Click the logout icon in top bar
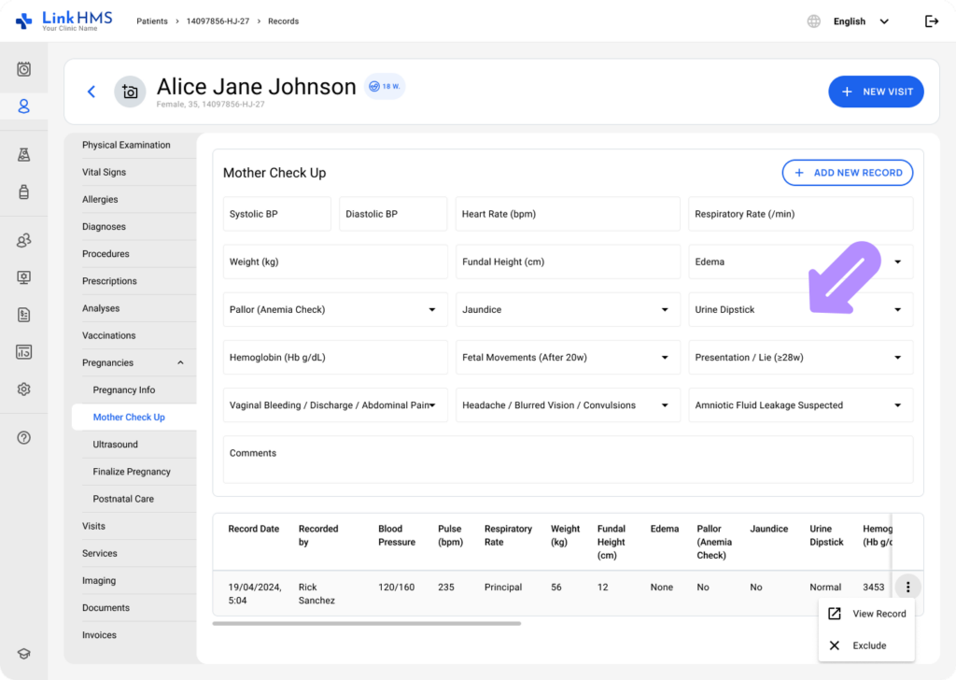Screen dimensions: 956x680 click(x=931, y=21)
